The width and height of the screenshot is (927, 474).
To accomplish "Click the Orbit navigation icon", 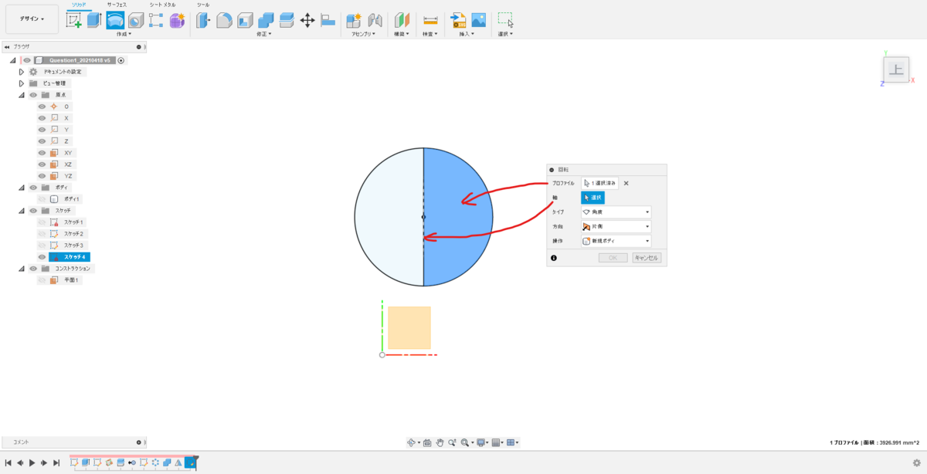I will click(412, 442).
